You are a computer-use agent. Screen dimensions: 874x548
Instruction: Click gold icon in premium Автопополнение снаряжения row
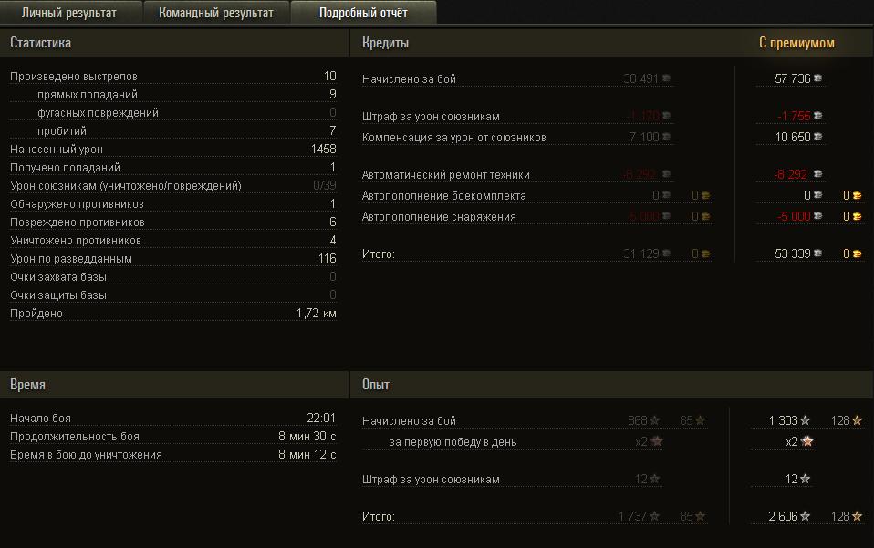857,216
